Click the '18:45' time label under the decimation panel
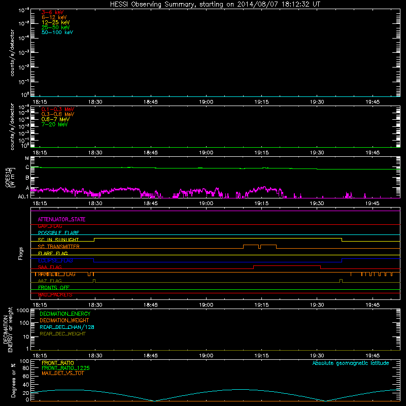 coord(151,356)
